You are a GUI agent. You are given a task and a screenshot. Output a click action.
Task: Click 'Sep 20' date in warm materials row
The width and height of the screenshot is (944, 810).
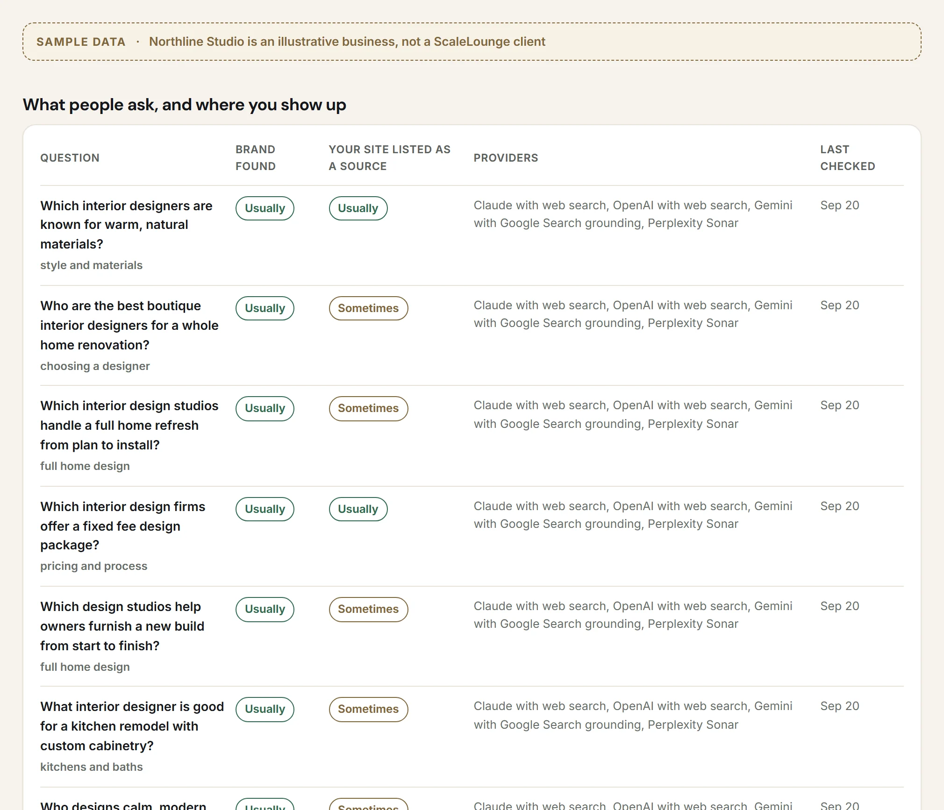tap(840, 205)
